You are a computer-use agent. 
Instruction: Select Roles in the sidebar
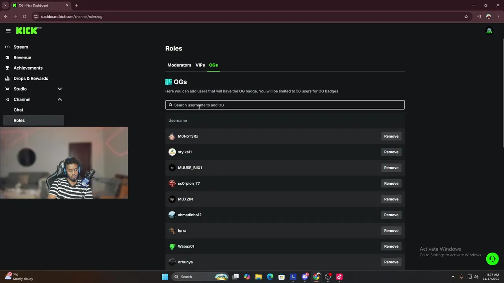pos(33,120)
